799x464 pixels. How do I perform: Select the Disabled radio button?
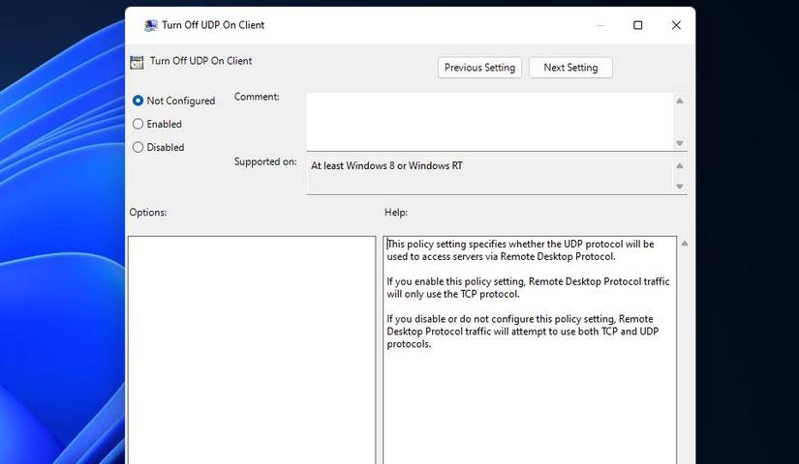[x=138, y=147]
